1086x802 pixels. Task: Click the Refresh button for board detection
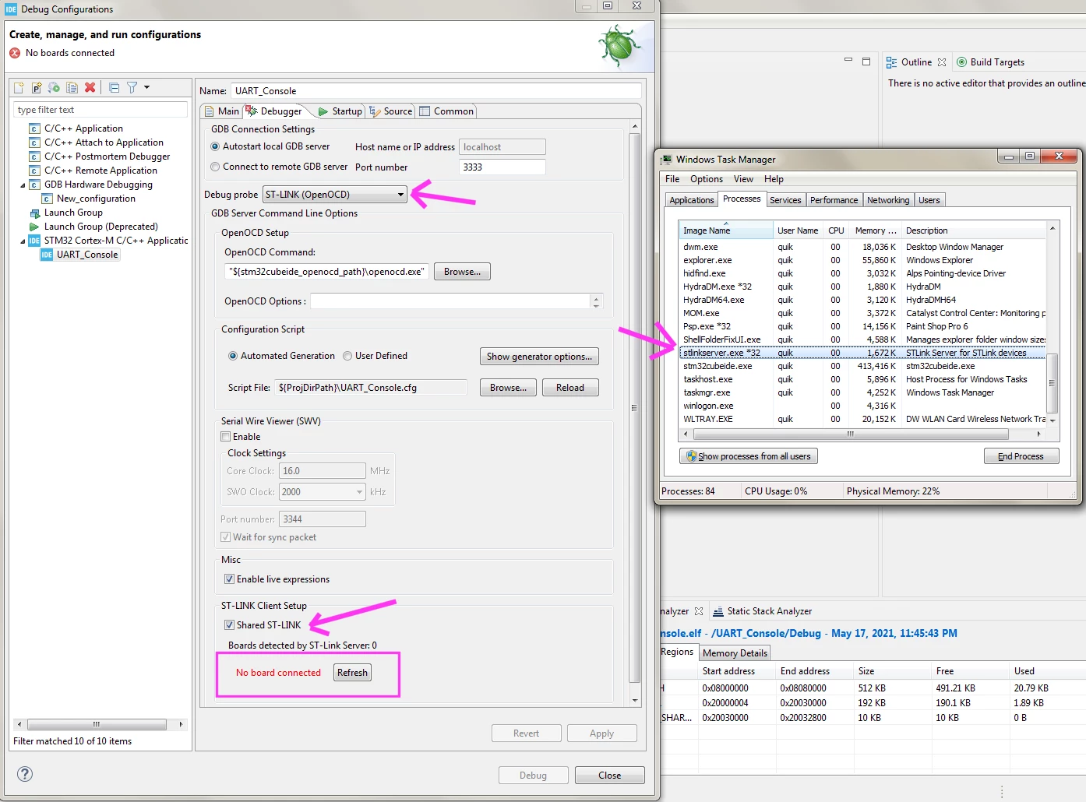coord(352,673)
